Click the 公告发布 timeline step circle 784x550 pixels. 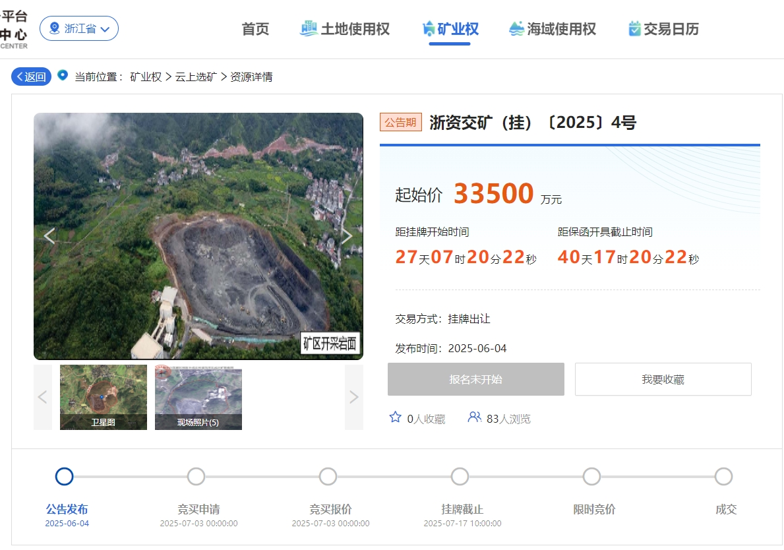click(65, 476)
